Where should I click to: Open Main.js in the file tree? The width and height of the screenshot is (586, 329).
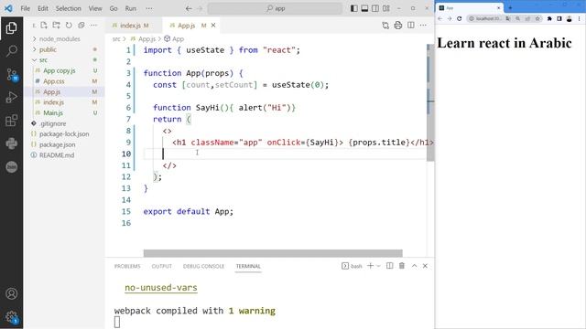(53, 112)
